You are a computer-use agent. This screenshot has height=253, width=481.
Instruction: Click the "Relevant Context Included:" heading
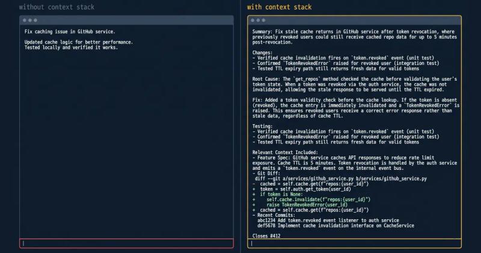tap(285, 152)
